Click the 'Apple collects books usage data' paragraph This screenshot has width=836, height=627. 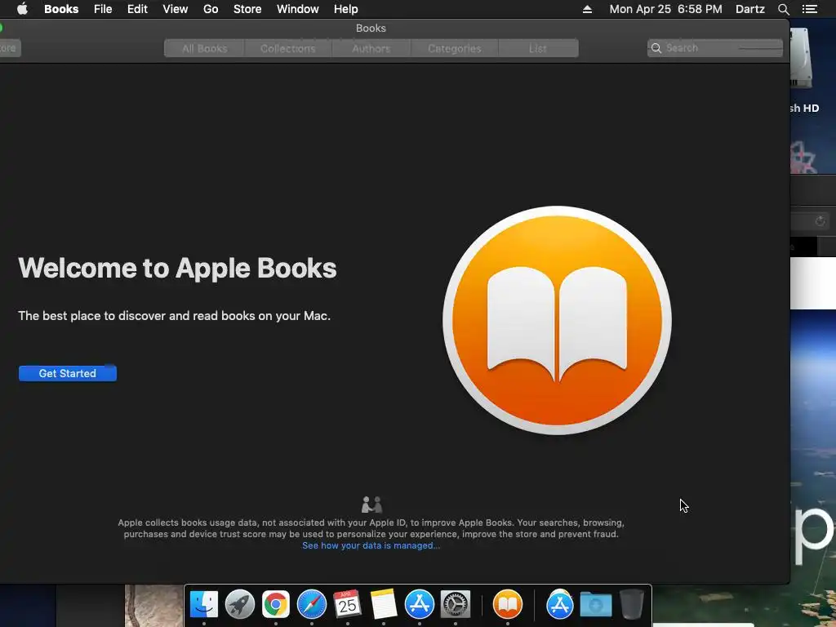[x=371, y=528]
